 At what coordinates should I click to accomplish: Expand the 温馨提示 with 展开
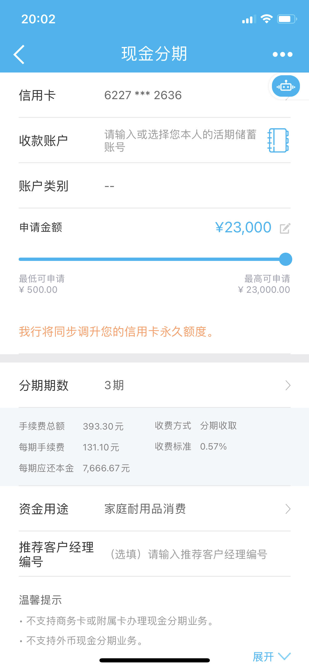tap(271, 657)
